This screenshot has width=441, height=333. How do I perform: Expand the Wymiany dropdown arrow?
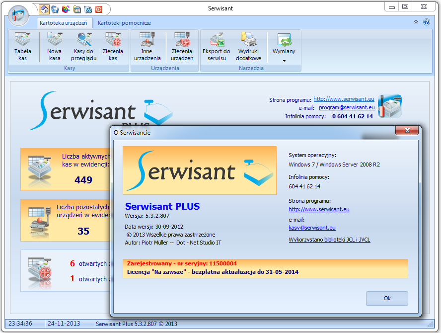click(284, 61)
